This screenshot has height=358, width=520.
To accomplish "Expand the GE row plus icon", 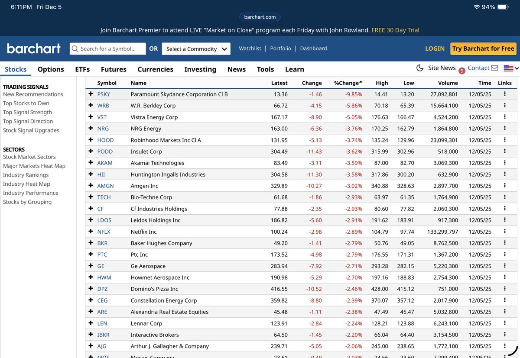I will pos(91,266).
